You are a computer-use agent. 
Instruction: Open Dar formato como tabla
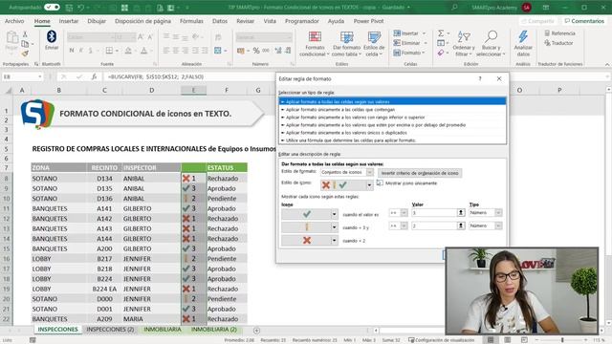tap(346, 44)
